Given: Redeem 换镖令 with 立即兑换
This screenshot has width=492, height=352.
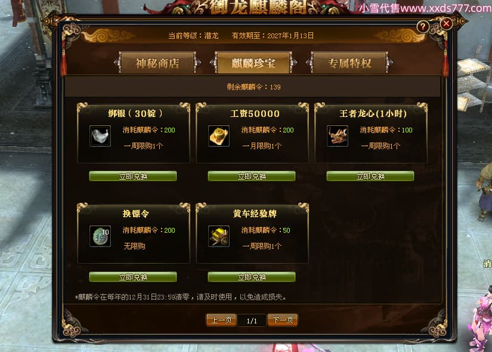Looking at the screenshot, I should tap(133, 277).
